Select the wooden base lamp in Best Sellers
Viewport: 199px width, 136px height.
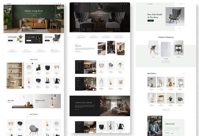(170, 82)
